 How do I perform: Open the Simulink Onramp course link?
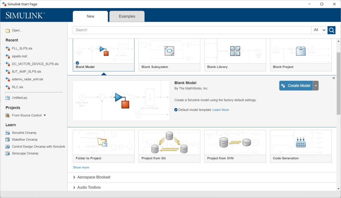24,133
